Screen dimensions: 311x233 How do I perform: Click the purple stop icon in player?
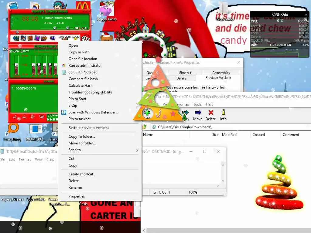[x=37, y=38]
